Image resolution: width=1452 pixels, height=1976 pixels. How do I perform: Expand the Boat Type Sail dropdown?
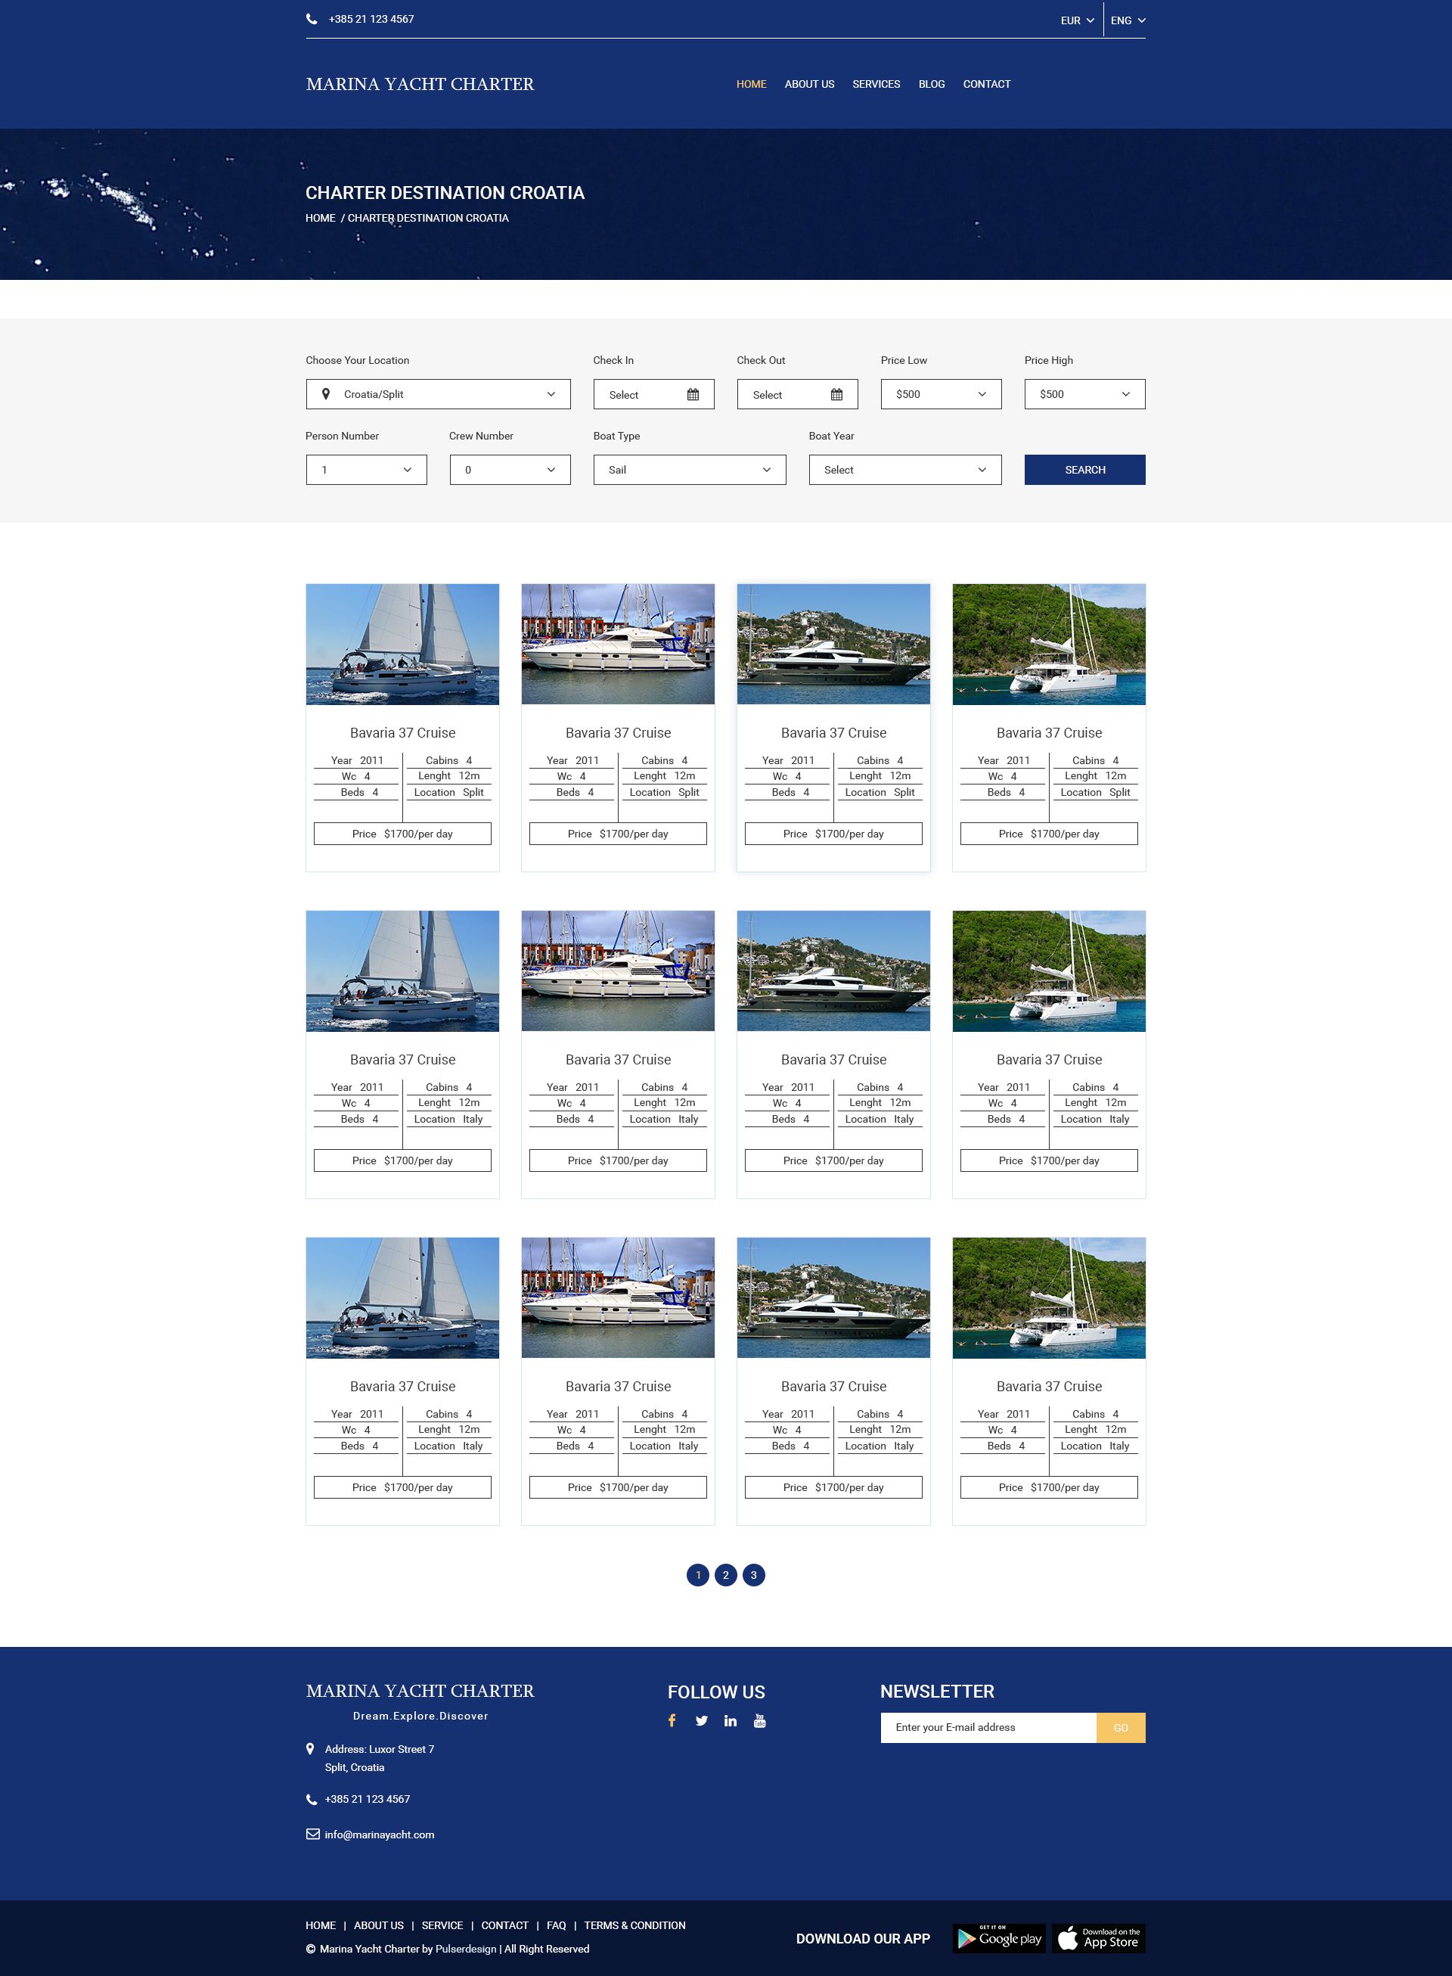click(x=689, y=469)
